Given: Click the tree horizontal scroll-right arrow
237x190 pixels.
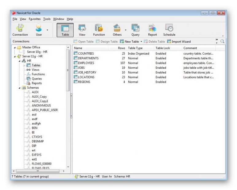Looking at the screenshot, I should coord(64,171).
